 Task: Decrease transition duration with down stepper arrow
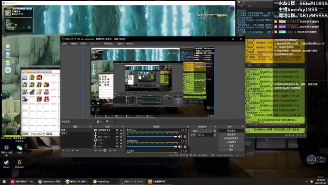[215, 136]
